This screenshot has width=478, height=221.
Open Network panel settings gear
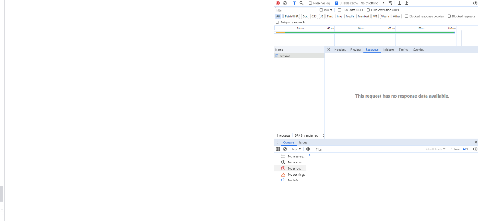coord(475,3)
